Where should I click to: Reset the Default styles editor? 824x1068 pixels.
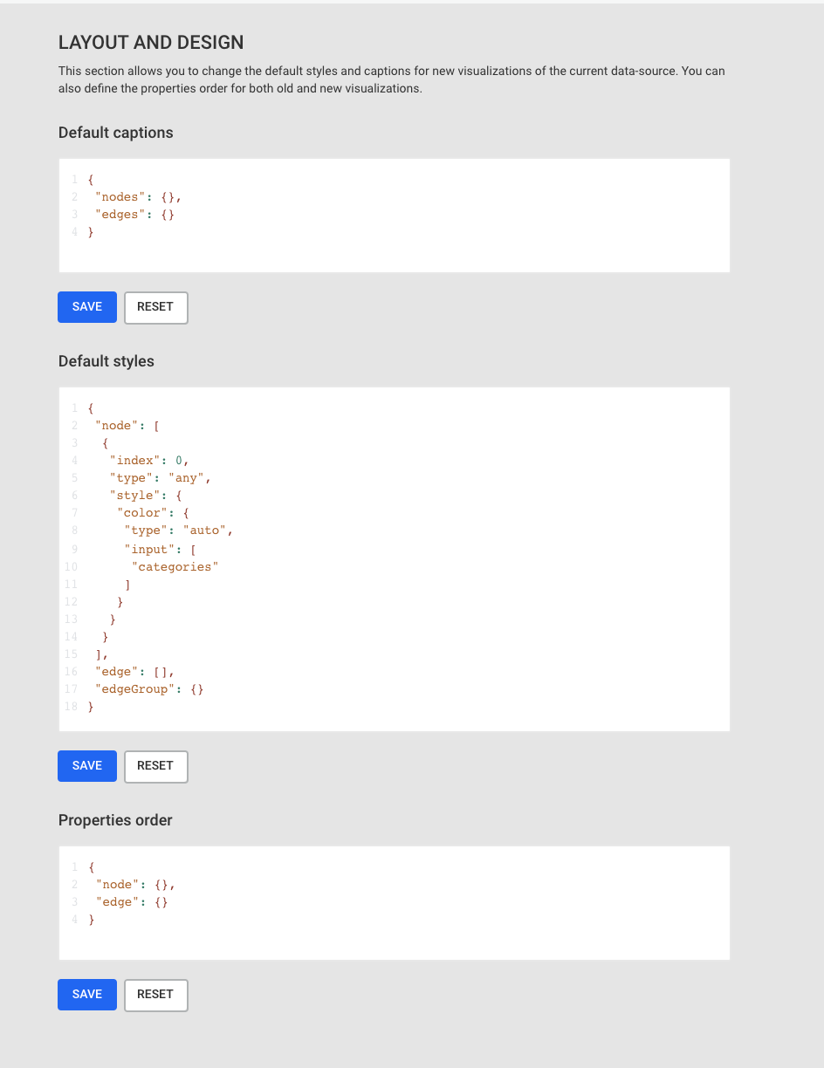155,766
